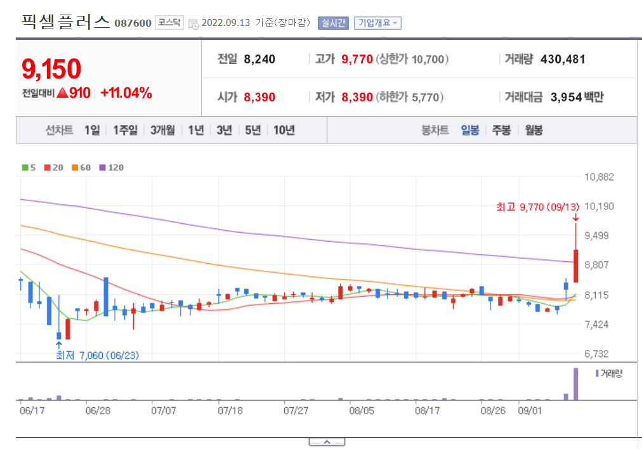Click the trade amount 3,954 백만
This screenshot has height=449, width=642.
click(577, 98)
